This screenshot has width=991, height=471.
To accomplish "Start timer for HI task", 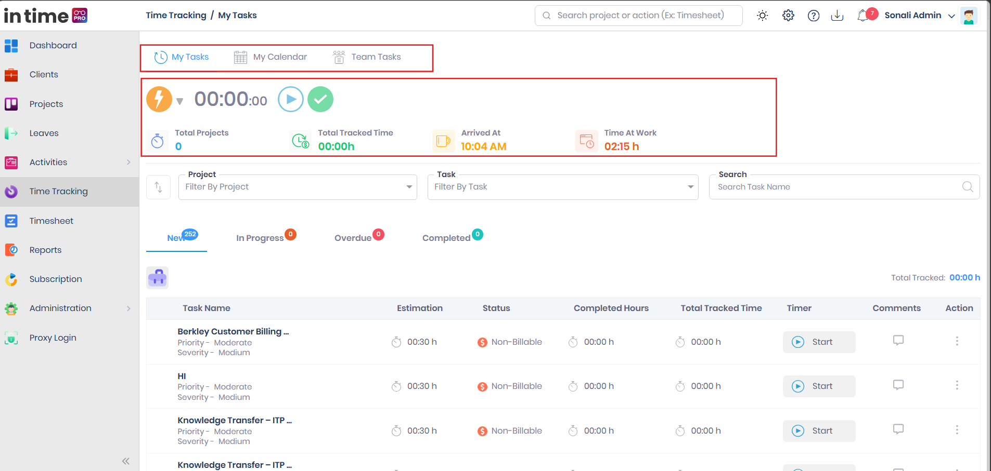I will coord(819,386).
